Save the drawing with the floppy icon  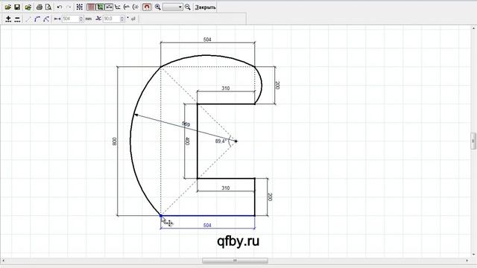point(17,7)
